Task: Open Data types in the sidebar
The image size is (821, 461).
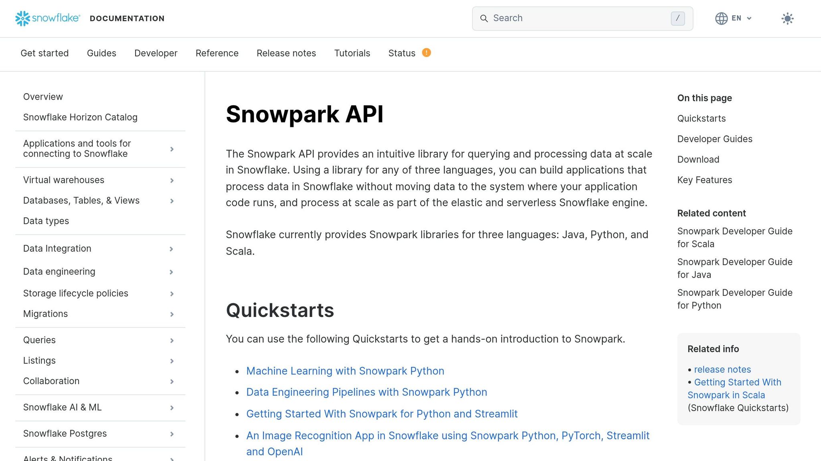Action: (x=46, y=221)
